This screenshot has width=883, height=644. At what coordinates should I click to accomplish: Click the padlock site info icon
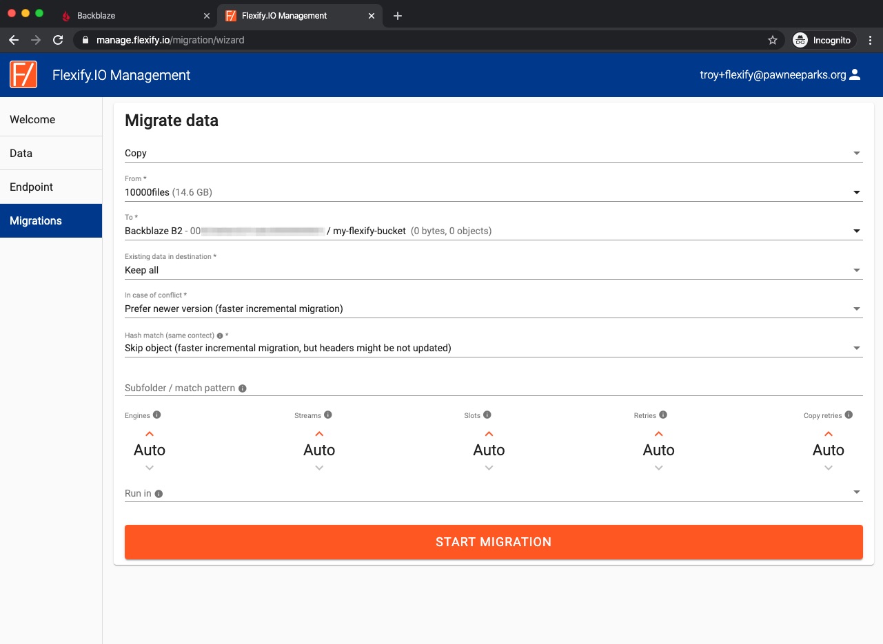point(86,40)
